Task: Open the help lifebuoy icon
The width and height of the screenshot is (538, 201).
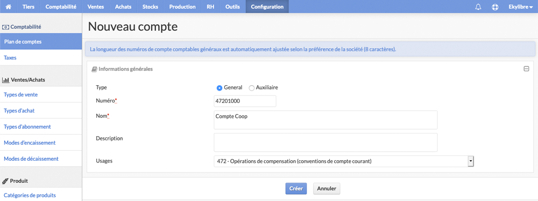Action: coord(495,7)
